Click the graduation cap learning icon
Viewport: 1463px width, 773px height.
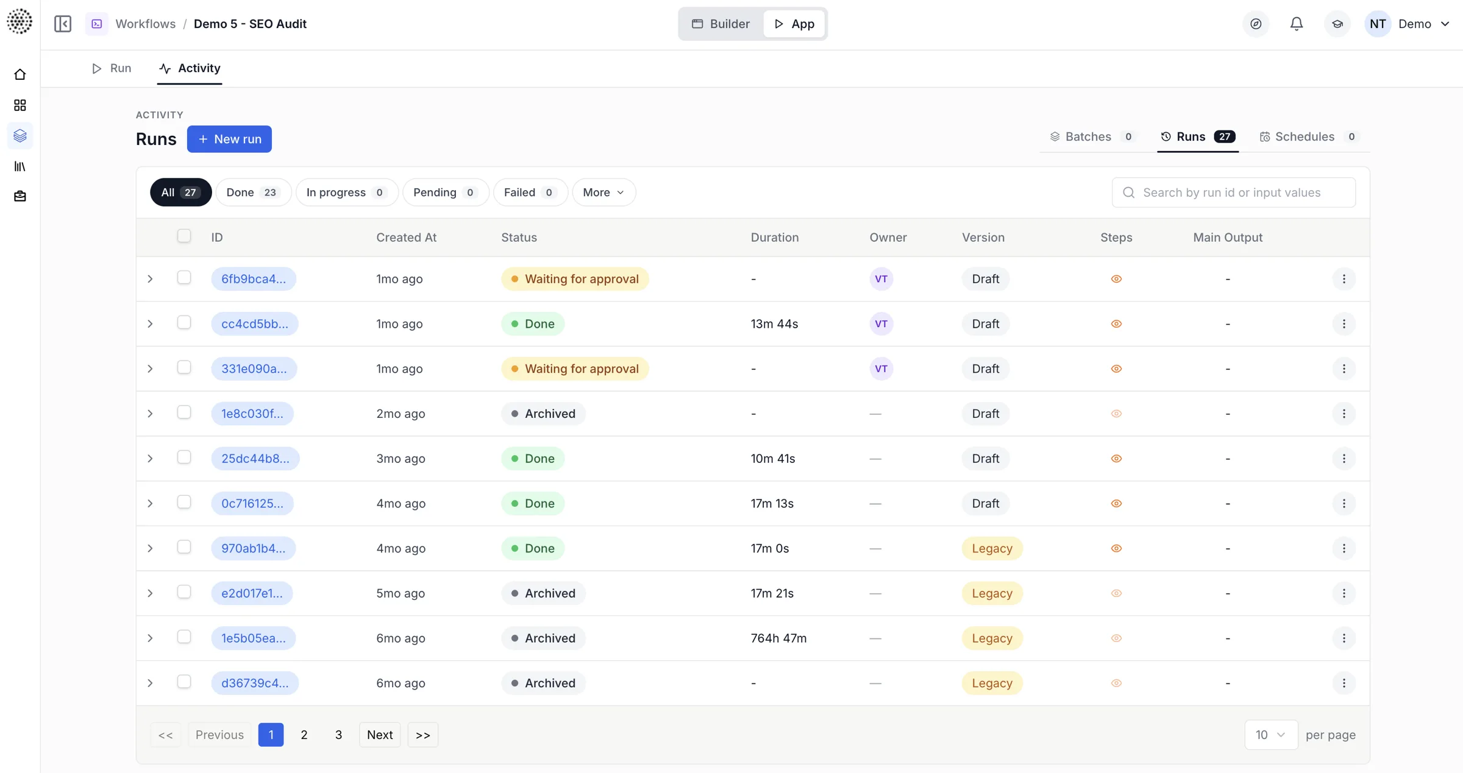click(1337, 24)
